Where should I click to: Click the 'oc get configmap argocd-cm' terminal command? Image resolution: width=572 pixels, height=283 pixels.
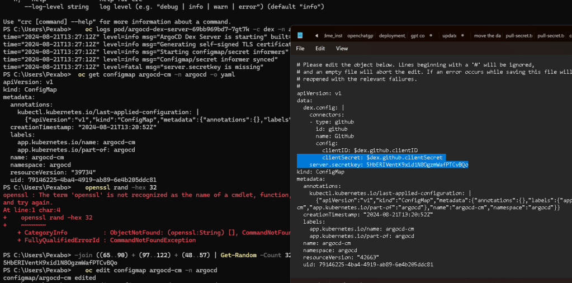pyautogui.click(x=157, y=75)
